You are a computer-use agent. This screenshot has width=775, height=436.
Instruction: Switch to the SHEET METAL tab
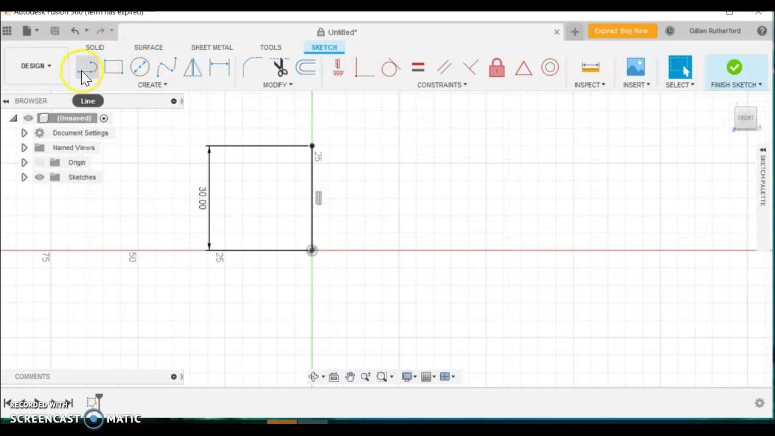tap(212, 47)
